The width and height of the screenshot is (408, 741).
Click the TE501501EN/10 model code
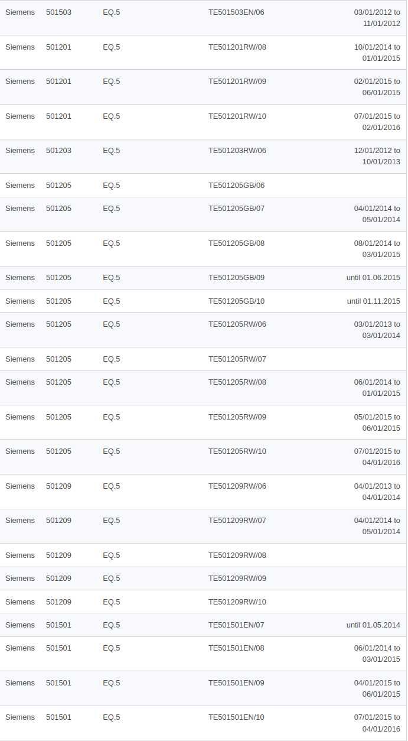pos(236,717)
